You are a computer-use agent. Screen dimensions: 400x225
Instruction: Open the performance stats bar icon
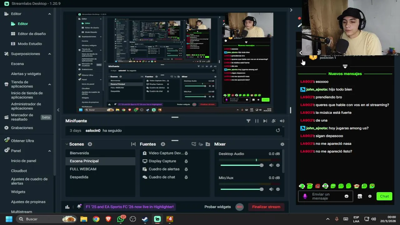point(67,207)
